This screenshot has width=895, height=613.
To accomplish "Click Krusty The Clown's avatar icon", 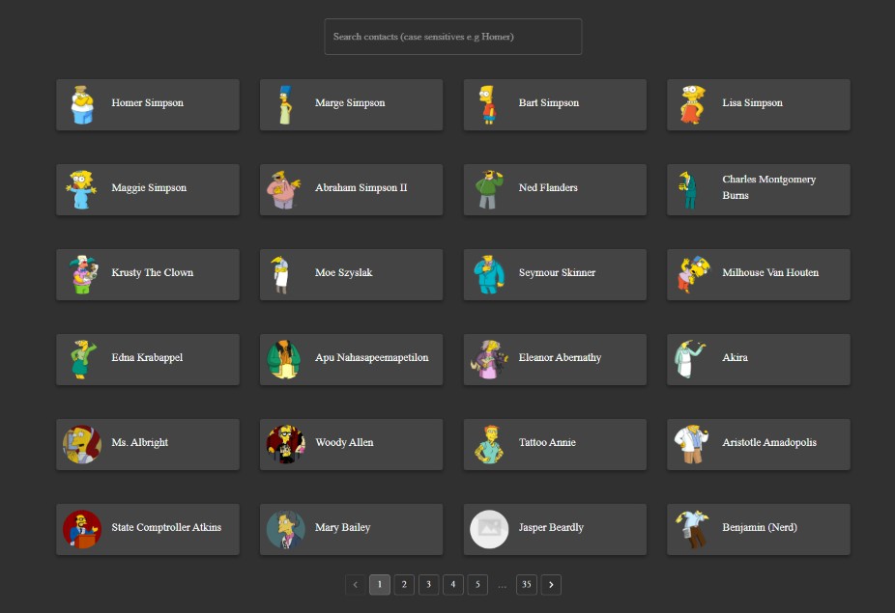I will click(82, 274).
